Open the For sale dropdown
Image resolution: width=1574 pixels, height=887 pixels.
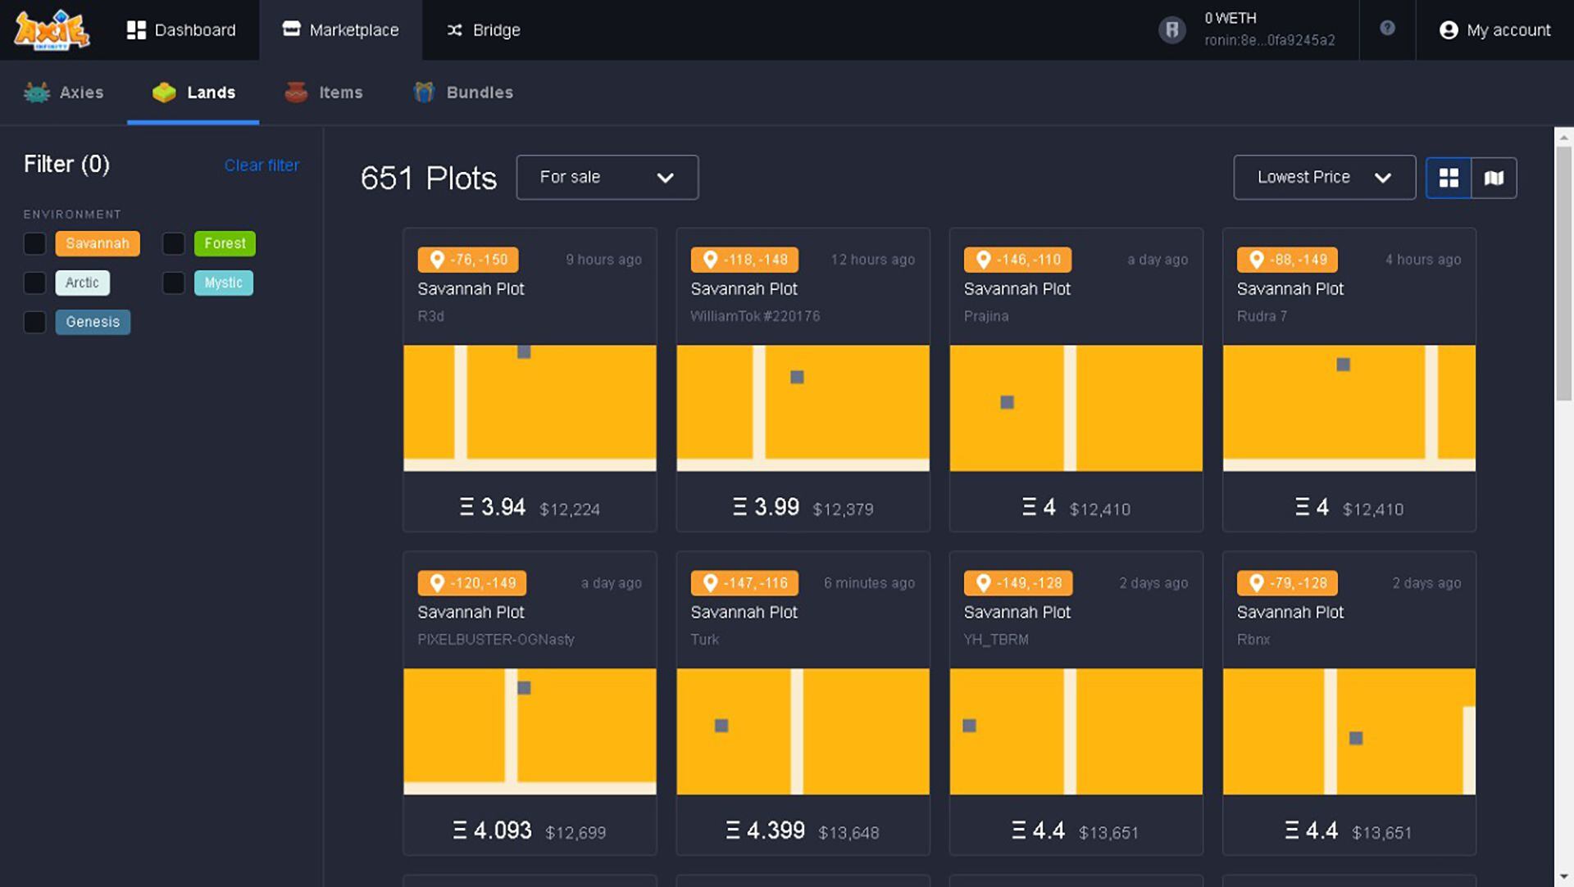tap(607, 178)
